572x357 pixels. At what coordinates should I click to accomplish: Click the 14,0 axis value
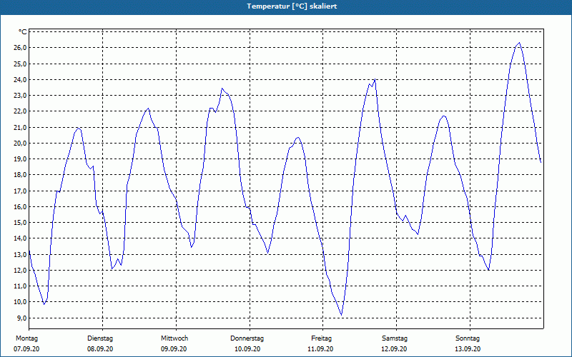[21, 238]
